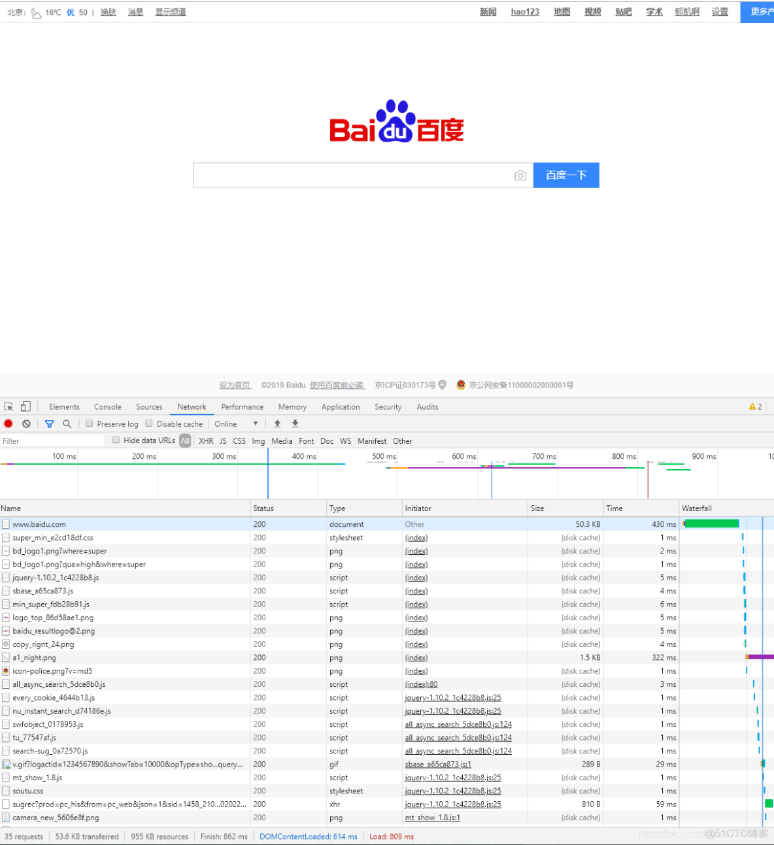Clear the network log
This screenshot has width=774, height=845.
pos(26,423)
